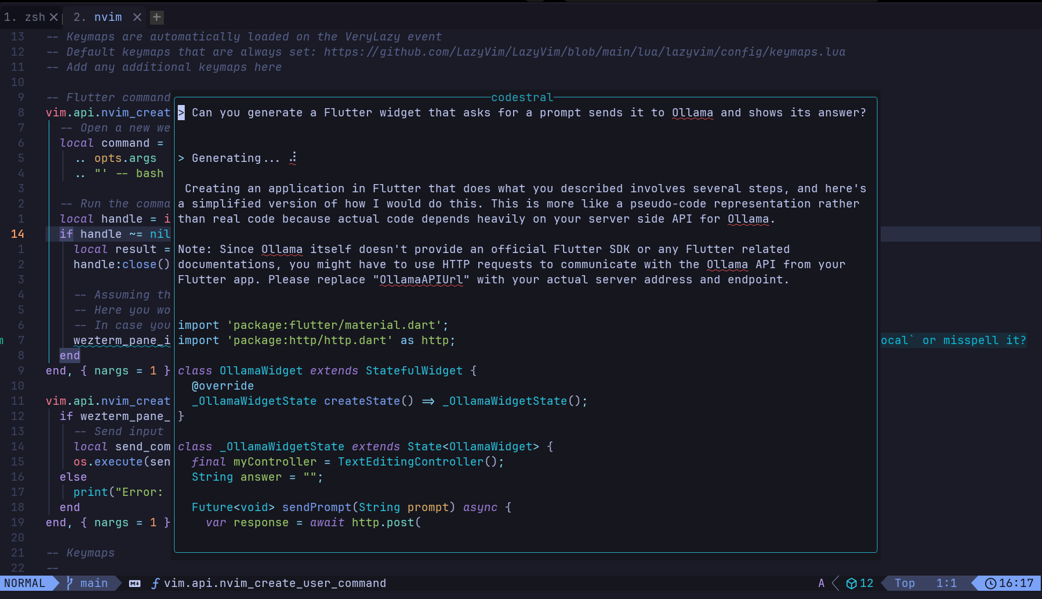Click the codestral window title
Image resolution: width=1042 pixels, height=599 pixels.
522,97
